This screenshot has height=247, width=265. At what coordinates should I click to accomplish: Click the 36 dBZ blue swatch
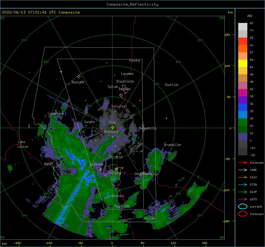tap(243, 107)
